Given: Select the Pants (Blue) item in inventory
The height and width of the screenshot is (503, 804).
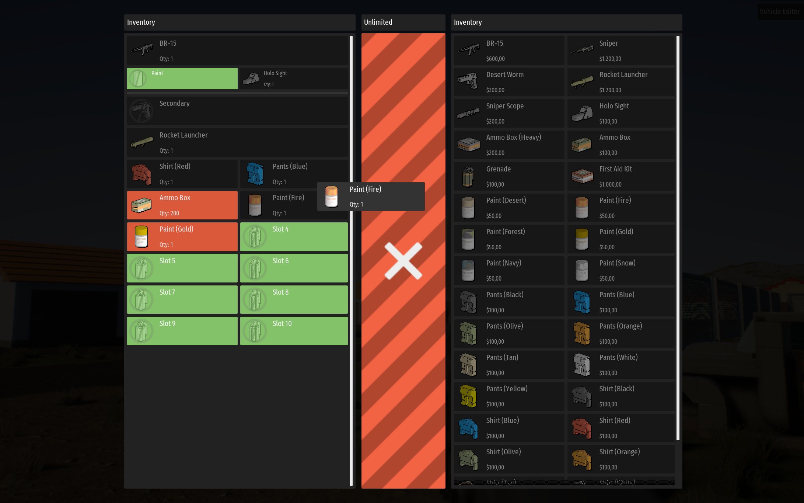Looking at the screenshot, I should coord(294,174).
